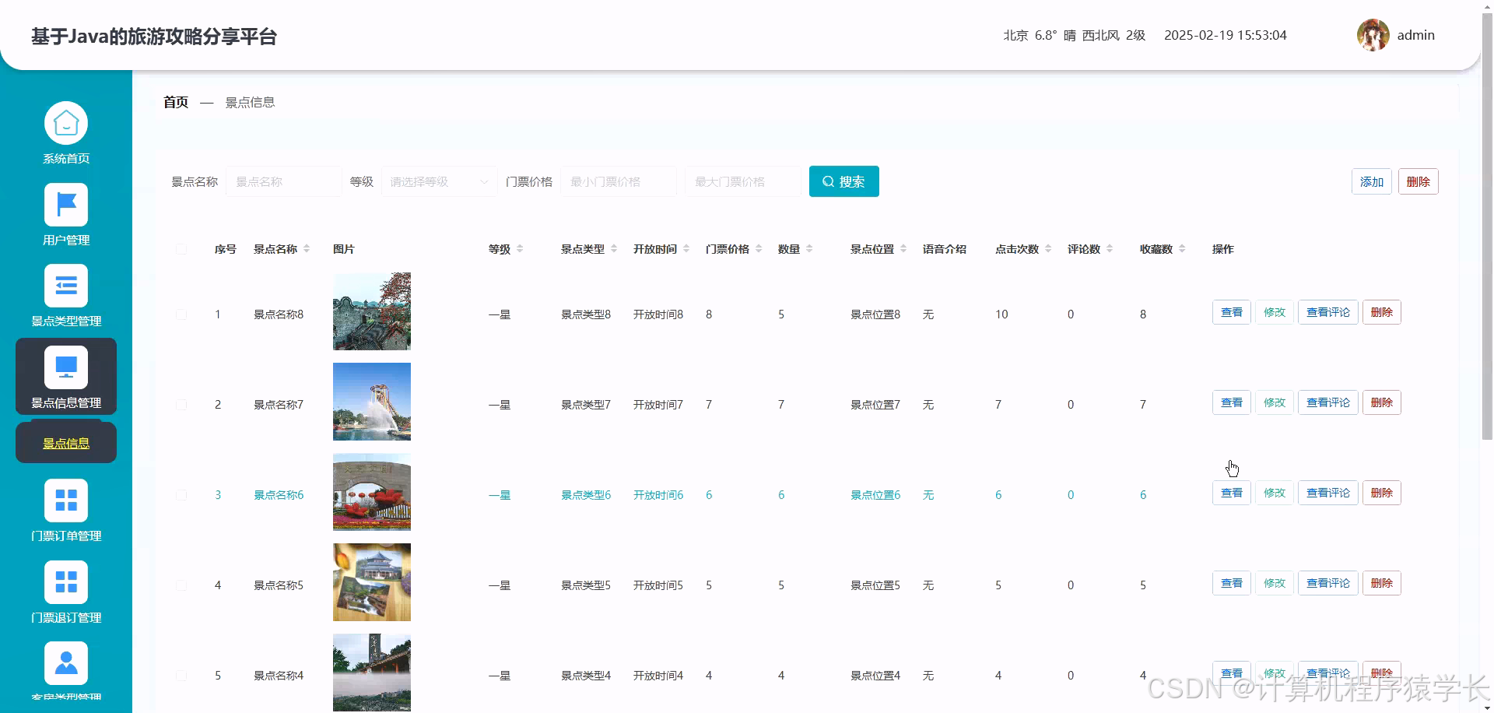Image resolution: width=1494 pixels, height=713 pixels.
Task: Open the 景点名称8 thumbnail image
Action: click(x=372, y=311)
